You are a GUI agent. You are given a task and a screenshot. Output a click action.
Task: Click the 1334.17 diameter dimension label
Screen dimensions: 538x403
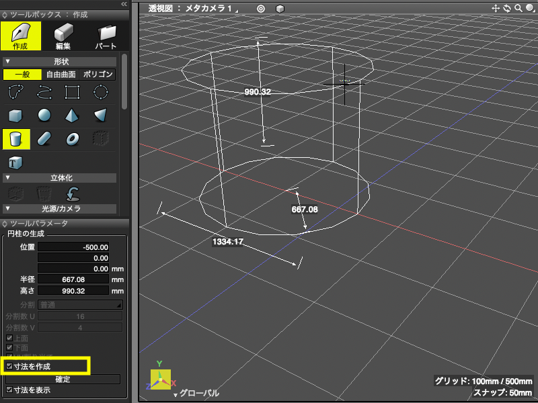click(x=228, y=242)
